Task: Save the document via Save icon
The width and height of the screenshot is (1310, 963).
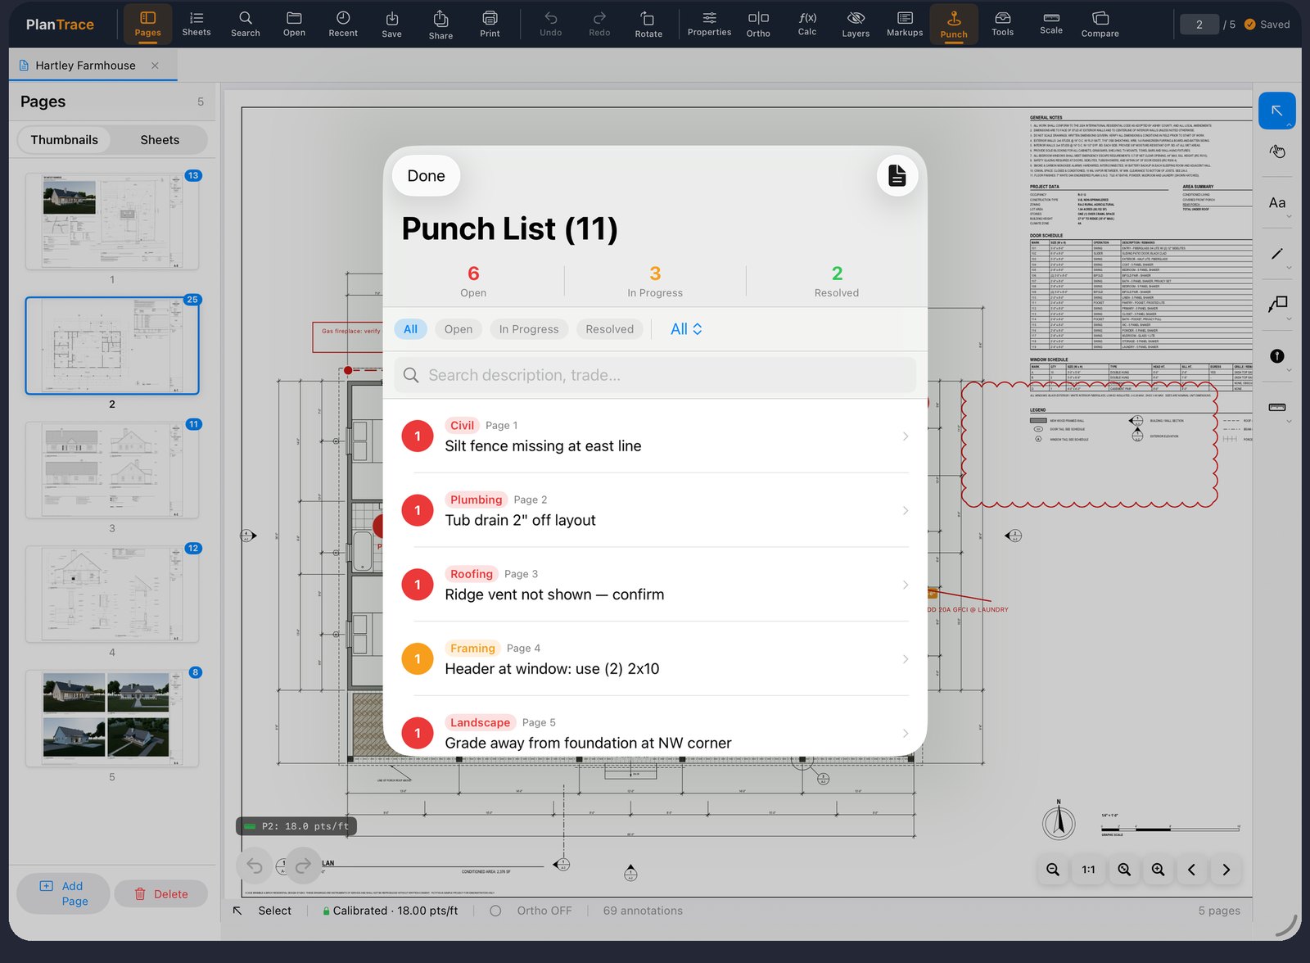Action: click(391, 24)
